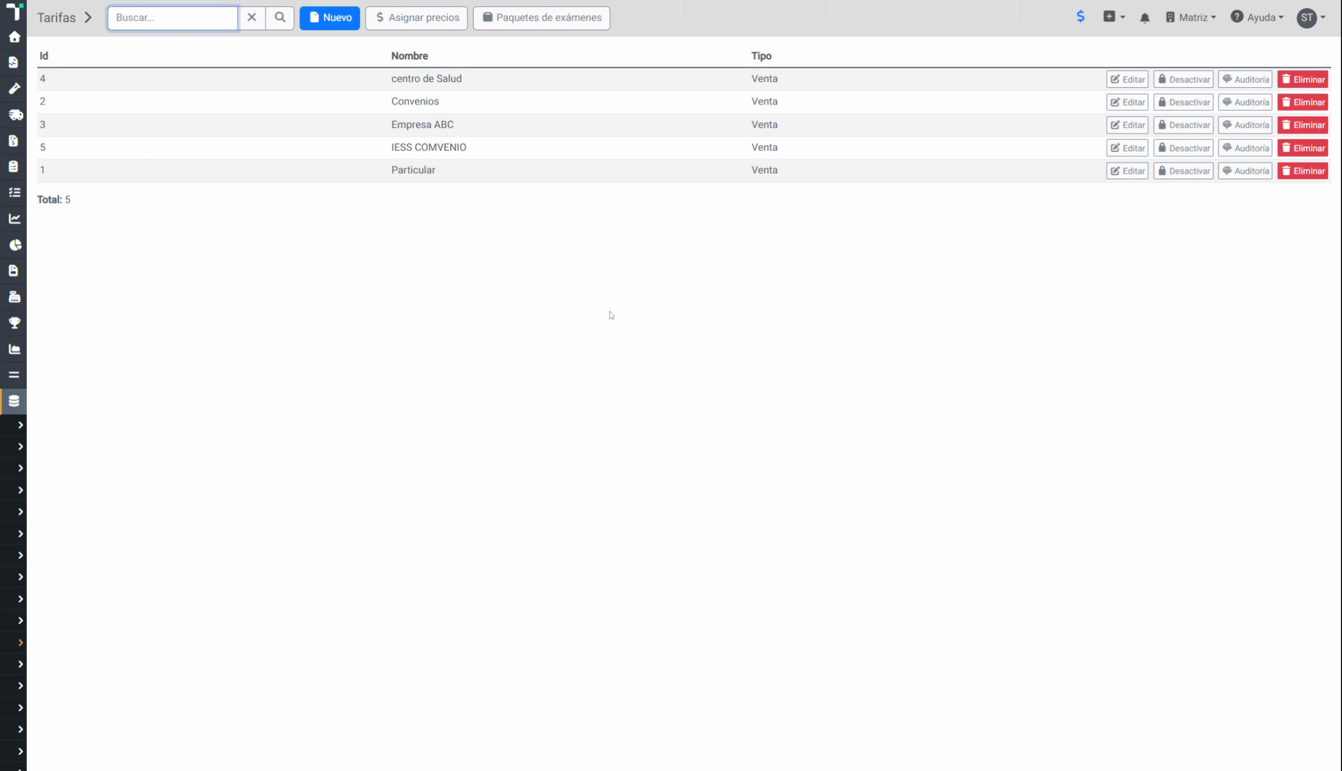1342x771 pixels.
Task: Open Paquetes de exámenes
Action: (x=542, y=18)
